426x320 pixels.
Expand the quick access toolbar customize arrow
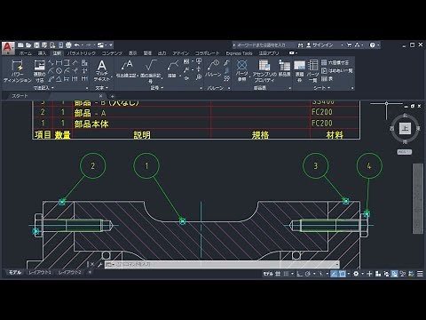click(111, 45)
